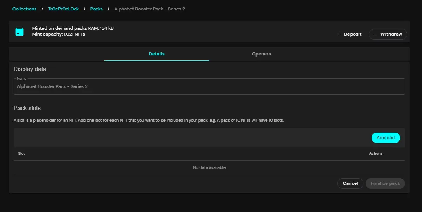Click the No data available message

(x=209, y=167)
